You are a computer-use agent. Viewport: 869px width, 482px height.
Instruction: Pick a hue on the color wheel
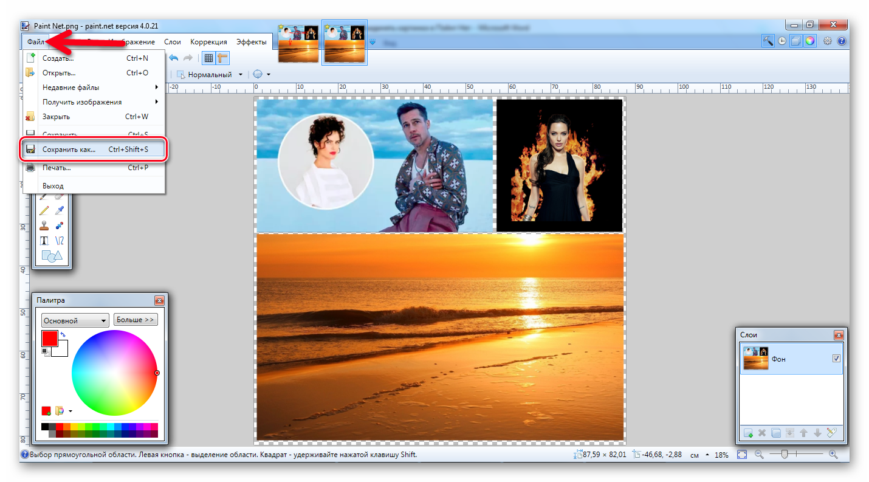114,373
